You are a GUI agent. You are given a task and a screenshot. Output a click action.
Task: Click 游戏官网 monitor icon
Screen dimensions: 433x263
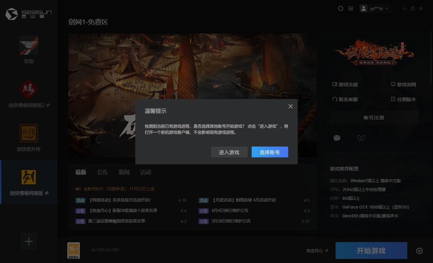click(393, 85)
